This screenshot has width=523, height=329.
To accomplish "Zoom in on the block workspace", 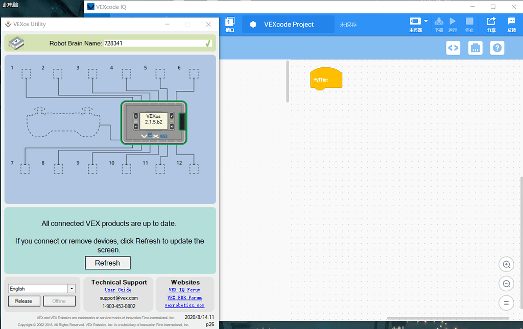I will (506, 264).
